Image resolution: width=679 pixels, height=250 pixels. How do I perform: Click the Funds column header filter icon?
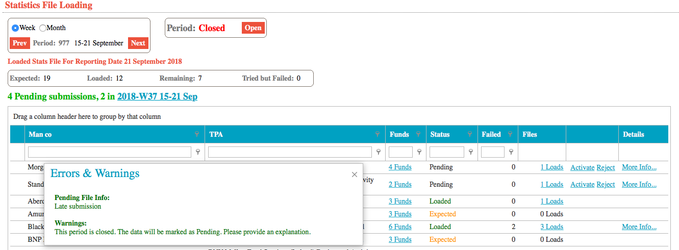(x=418, y=134)
